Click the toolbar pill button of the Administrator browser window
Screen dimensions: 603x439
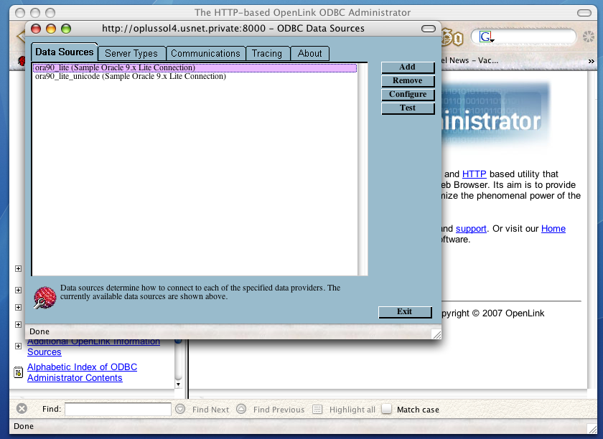pyautogui.click(x=584, y=13)
